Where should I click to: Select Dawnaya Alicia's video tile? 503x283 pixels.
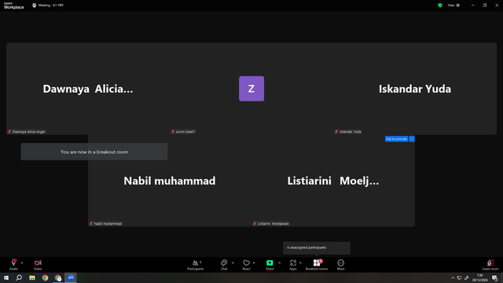coord(88,89)
